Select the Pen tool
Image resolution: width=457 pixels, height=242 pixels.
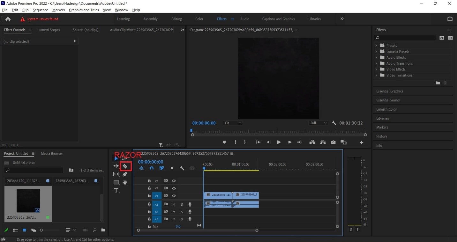125,174
